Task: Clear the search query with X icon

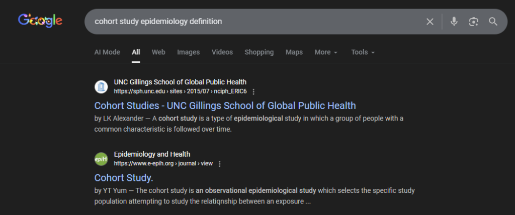Action: 430,22
